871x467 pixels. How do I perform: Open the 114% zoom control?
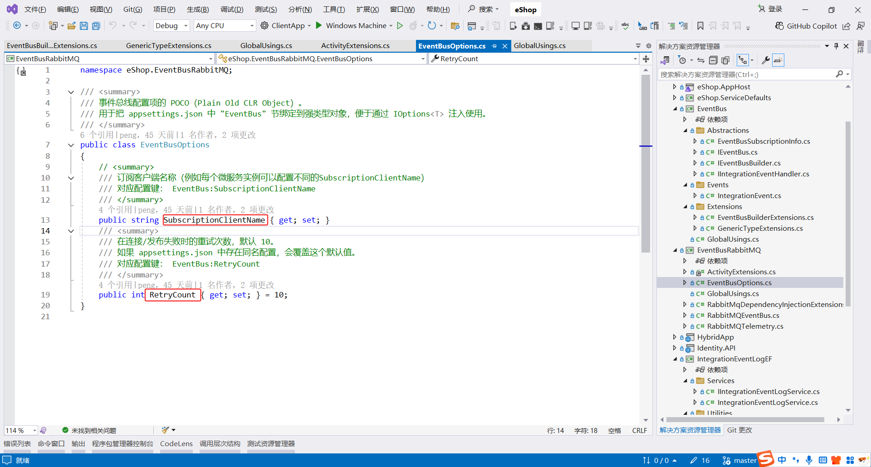(x=20, y=430)
